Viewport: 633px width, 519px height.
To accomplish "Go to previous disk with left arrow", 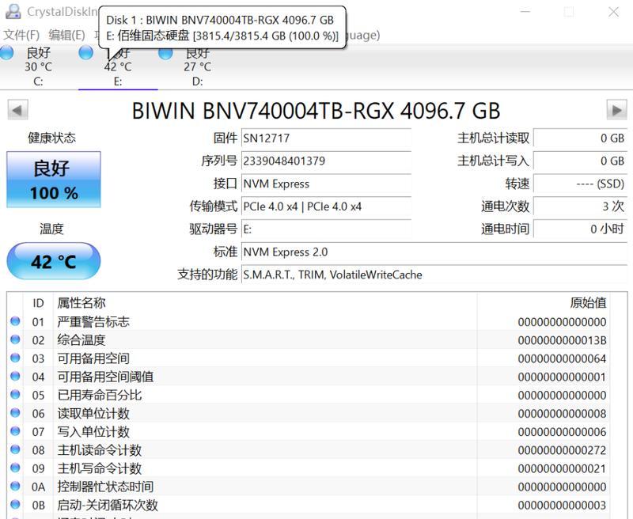I will tap(17, 110).
